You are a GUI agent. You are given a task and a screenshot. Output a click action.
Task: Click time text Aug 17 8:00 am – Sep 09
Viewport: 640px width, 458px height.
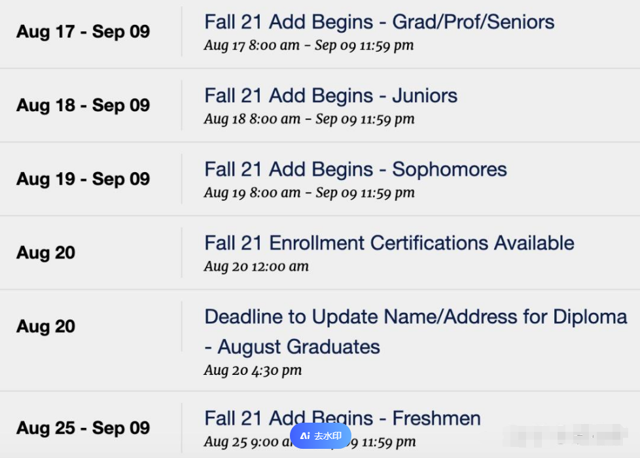point(309,45)
